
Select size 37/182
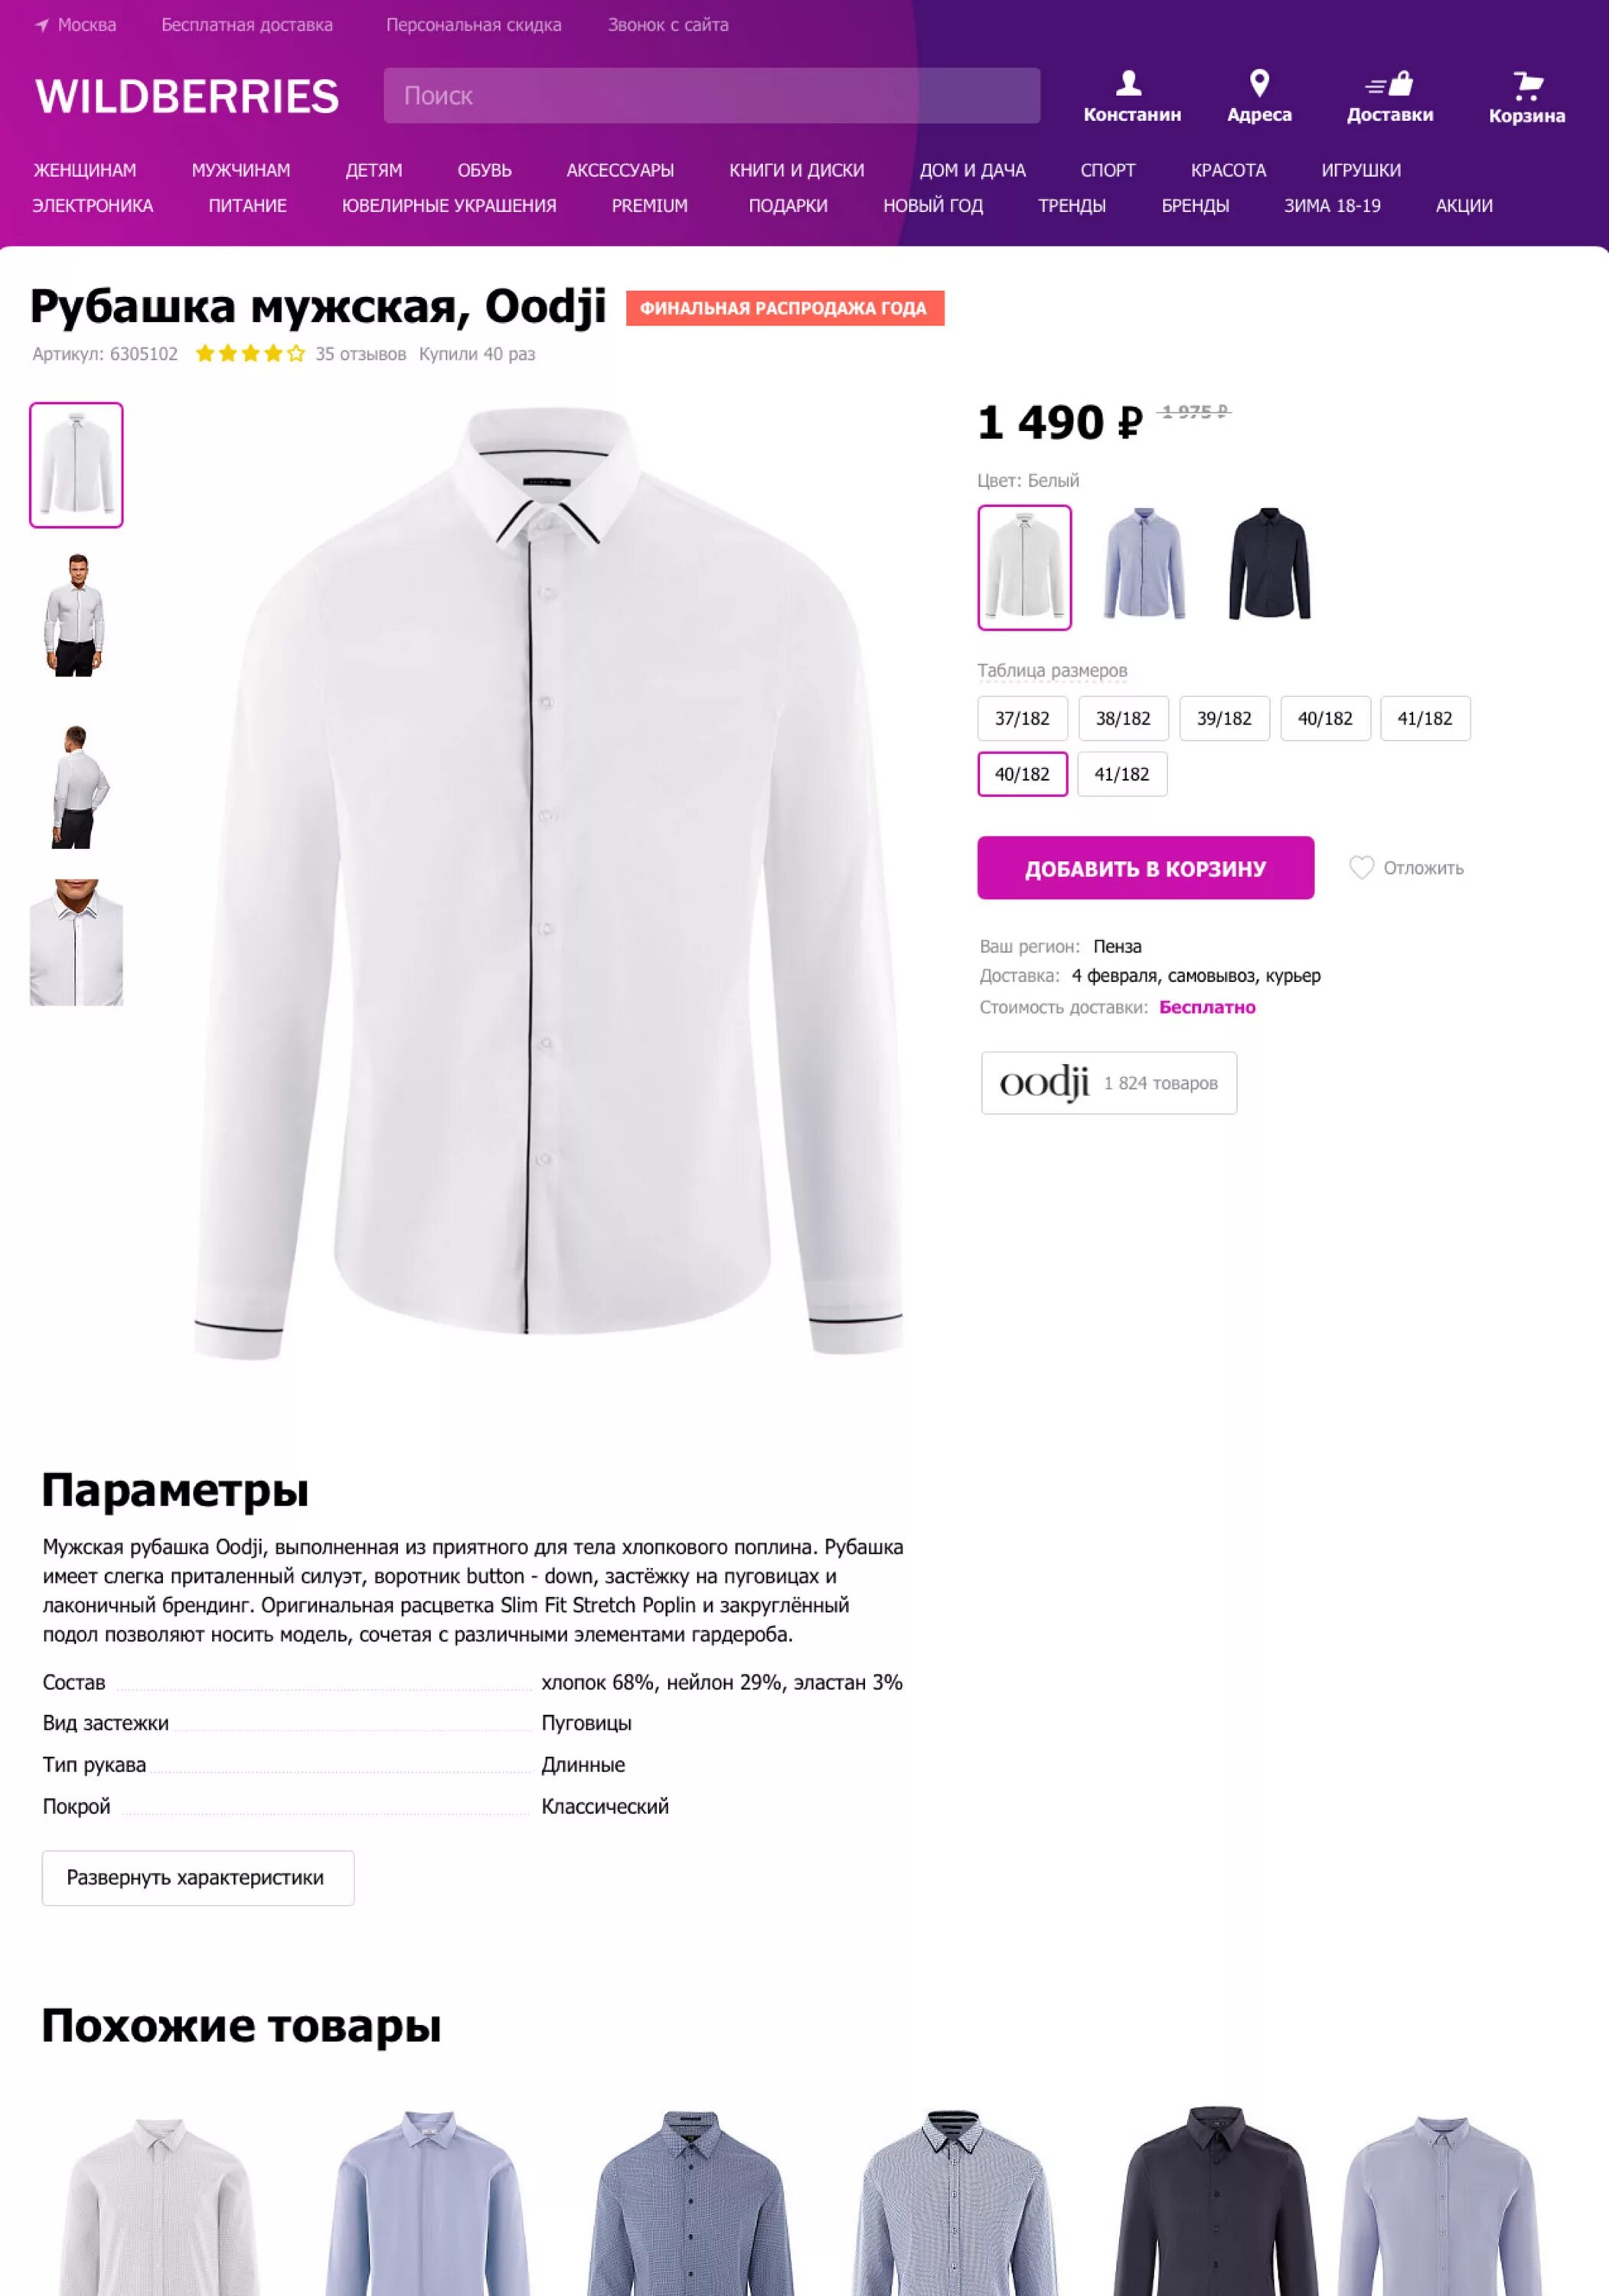coord(1022,718)
